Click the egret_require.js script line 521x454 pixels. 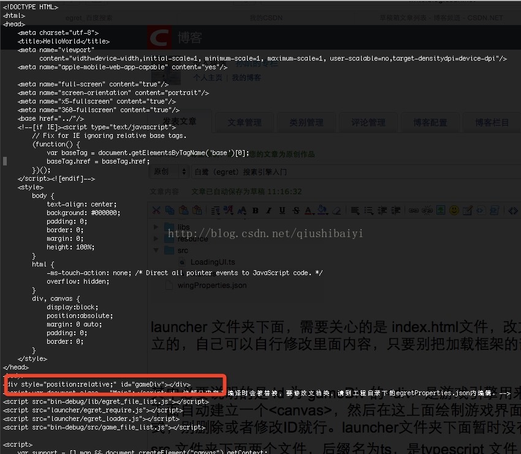[93, 410]
